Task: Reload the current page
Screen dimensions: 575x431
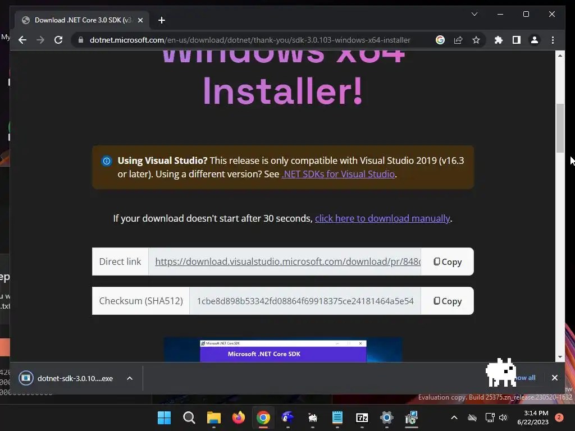Action: click(58, 40)
